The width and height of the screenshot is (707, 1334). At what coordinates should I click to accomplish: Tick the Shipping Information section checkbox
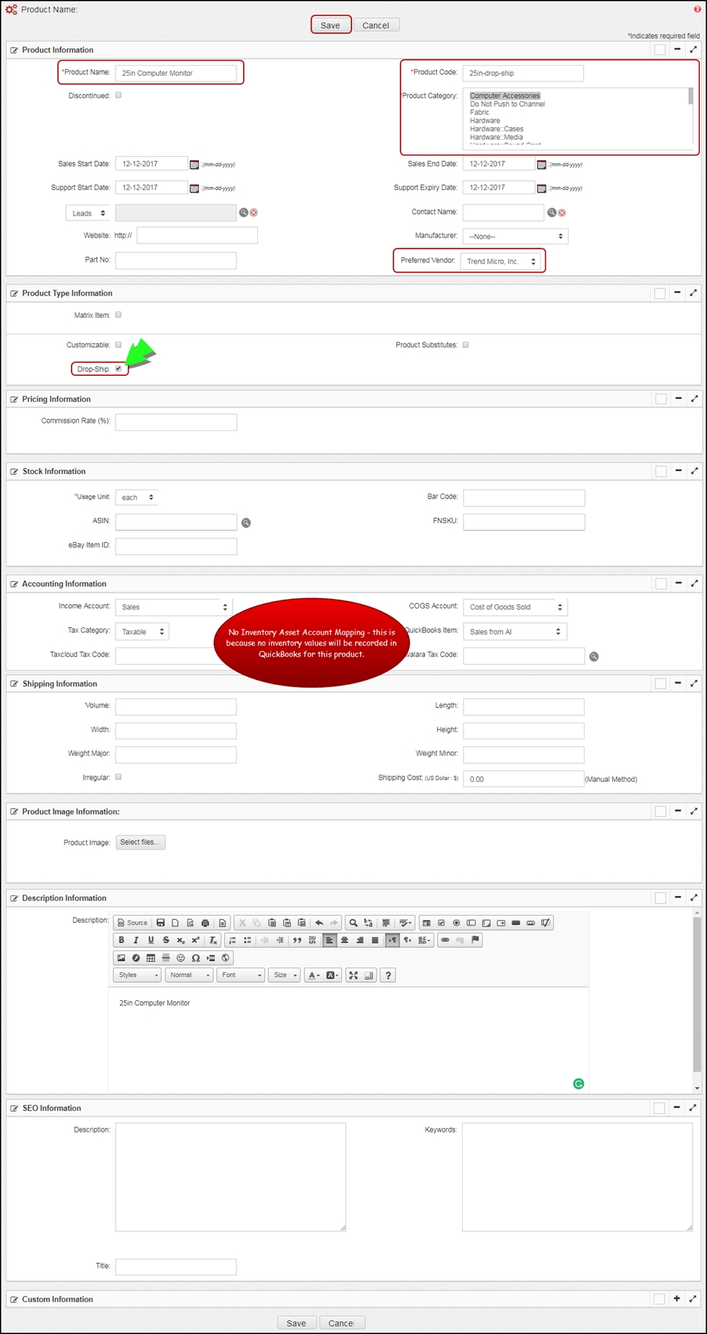point(661,684)
